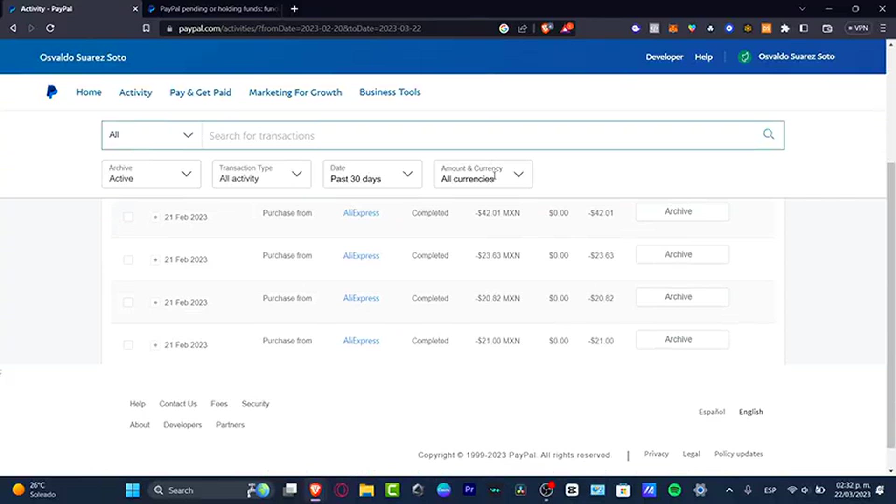Switch to PayPal pending or holding funds tab
This screenshot has width=896, height=504.
tap(213, 9)
